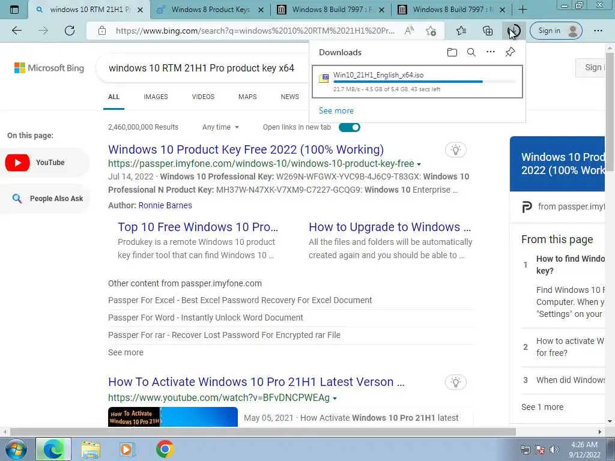Click the lock site info icon
615x461 pixels.
click(x=102, y=31)
